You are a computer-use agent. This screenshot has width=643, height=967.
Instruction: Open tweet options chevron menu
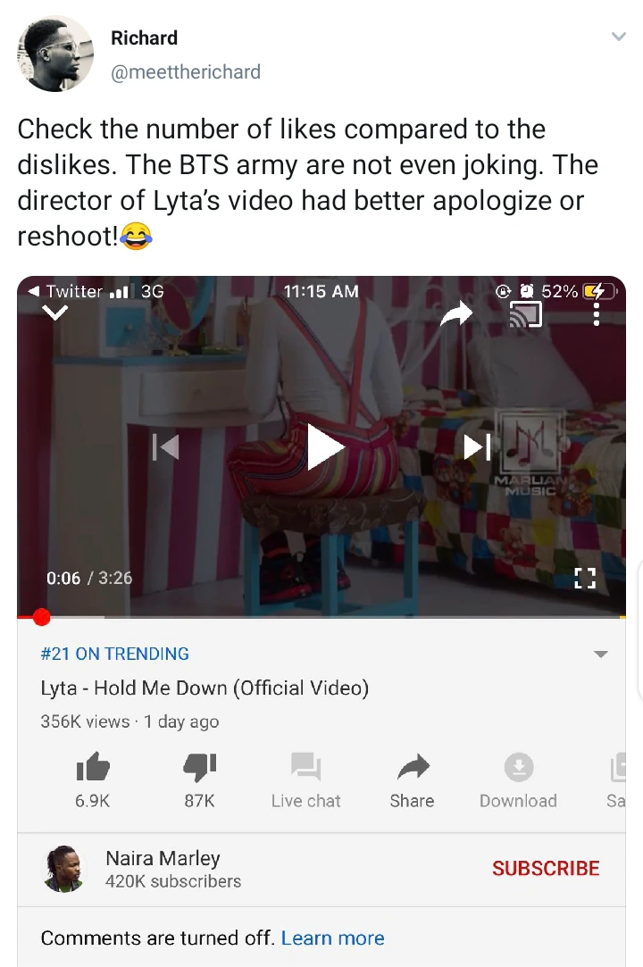pos(618,37)
